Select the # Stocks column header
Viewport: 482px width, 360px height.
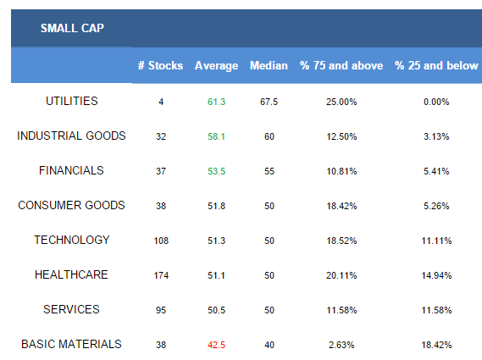[x=160, y=65]
